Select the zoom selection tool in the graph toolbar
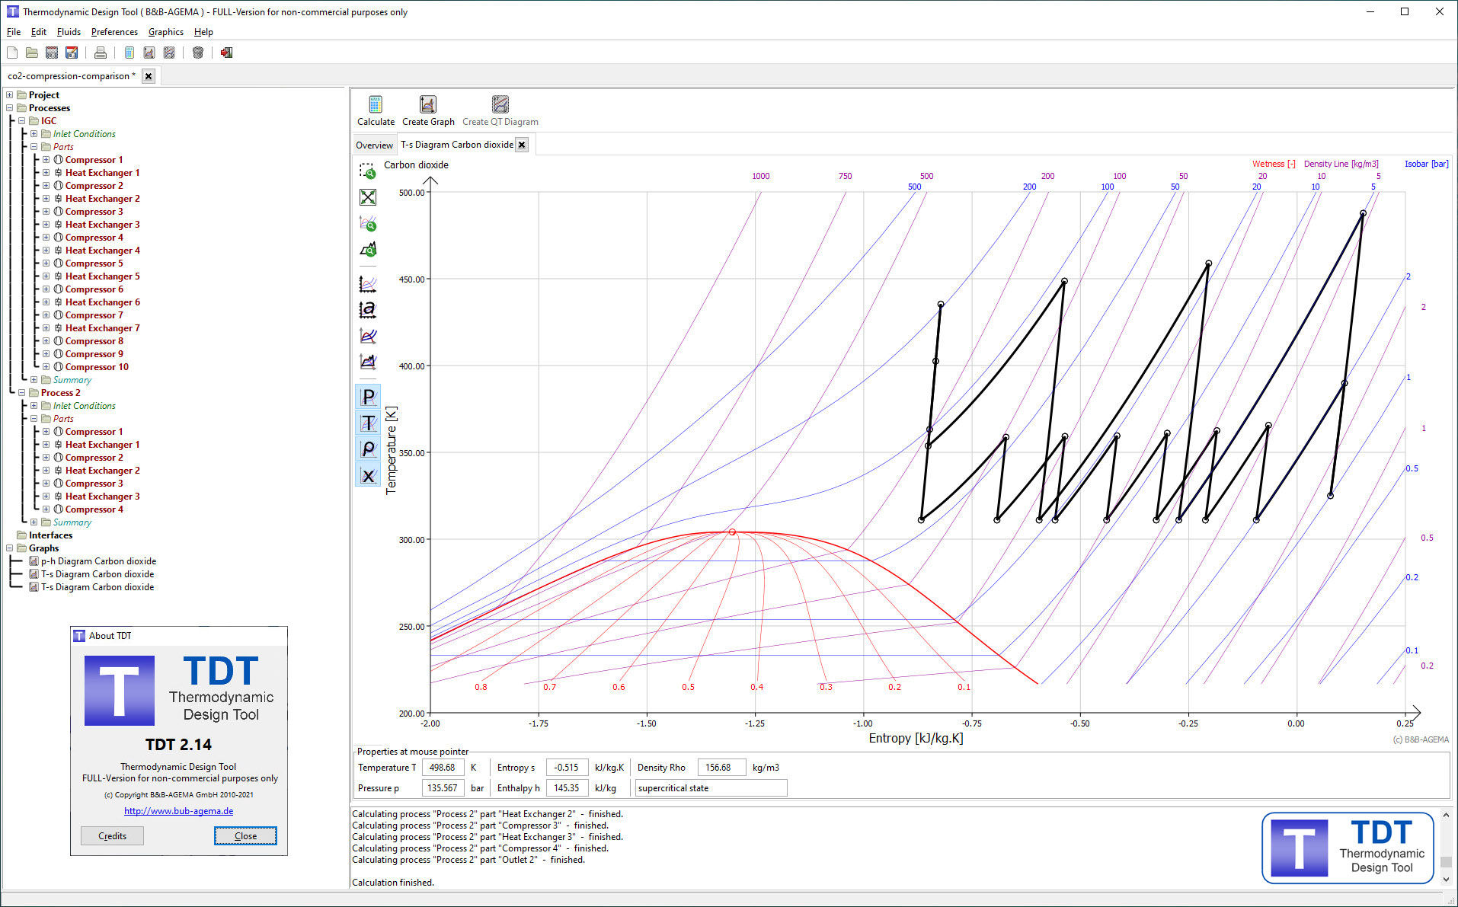The height and width of the screenshot is (907, 1458). coord(368,171)
